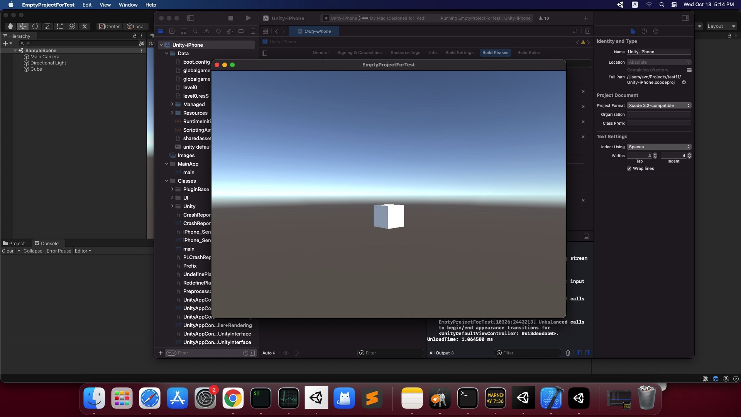Toggle the Wrap lines checkbox
741x417 pixels.
click(x=629, y=168)
